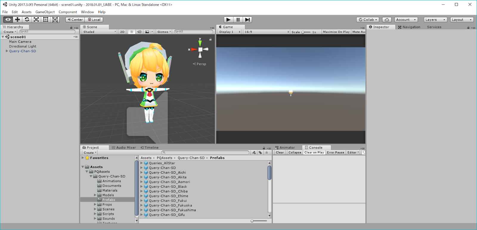477x230 pixels.
Task: Click the Scene view lock icon
Action: pos(210,39)
